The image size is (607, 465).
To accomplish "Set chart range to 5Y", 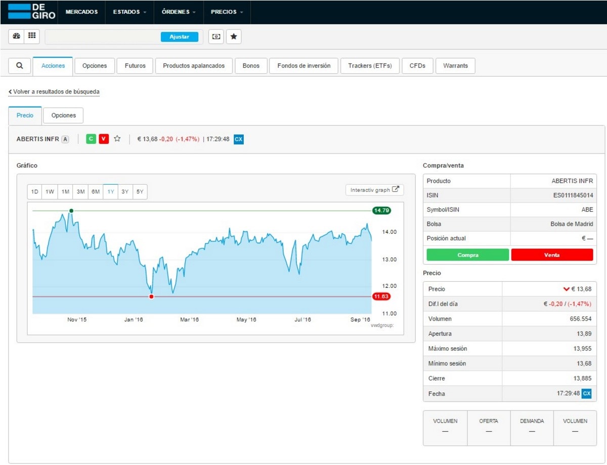I will click(x=140, y=192).
